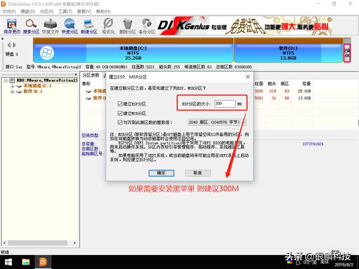Click the New Partition (新建分区) icon

tap(89, 26)
